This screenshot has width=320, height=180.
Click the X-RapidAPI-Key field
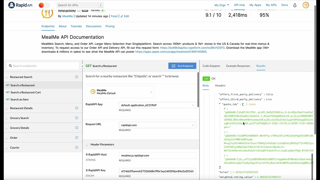(x=157, y=171)
